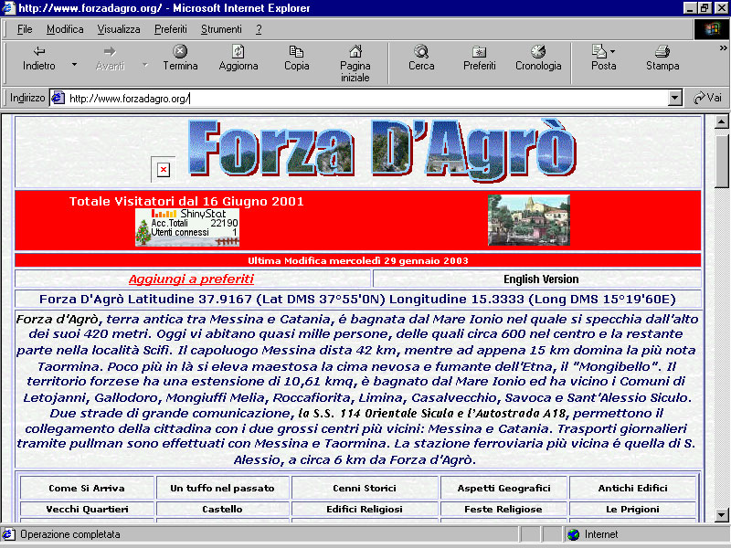Expand the address bar dropdown list
Image resolution: width=731 pixels, height=548 pixels.
[674, 98]
